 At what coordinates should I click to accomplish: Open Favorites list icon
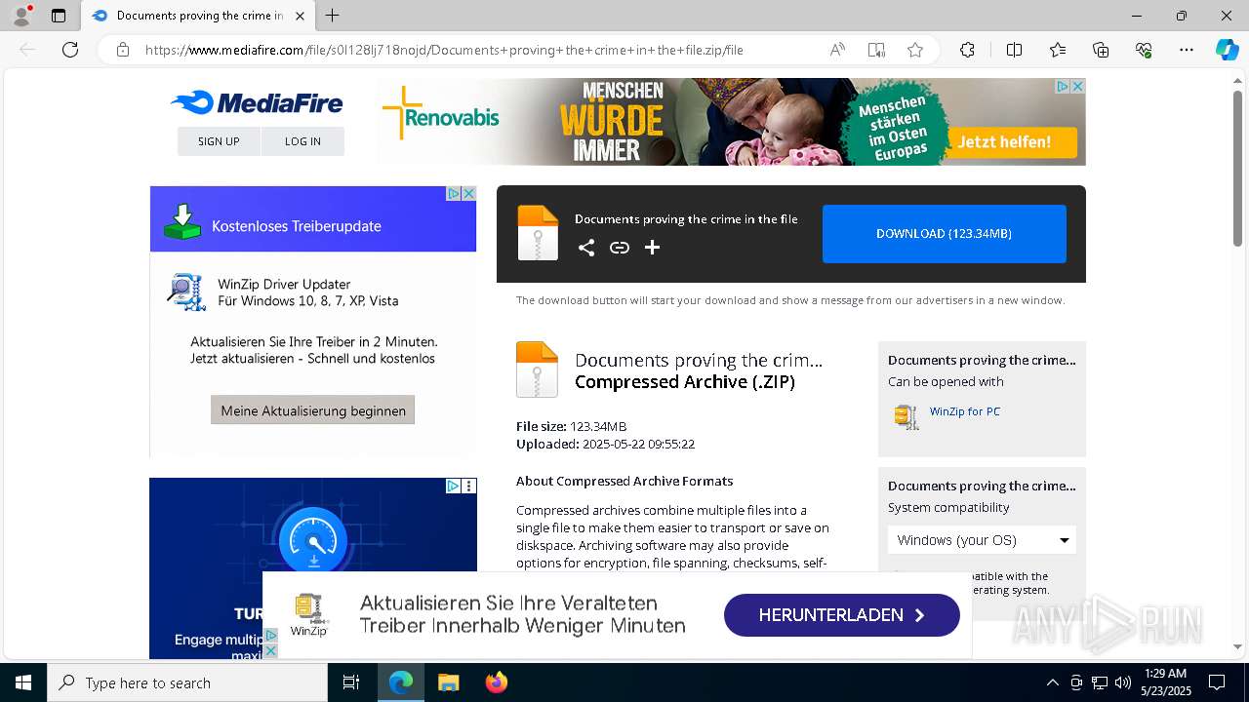1058,50
